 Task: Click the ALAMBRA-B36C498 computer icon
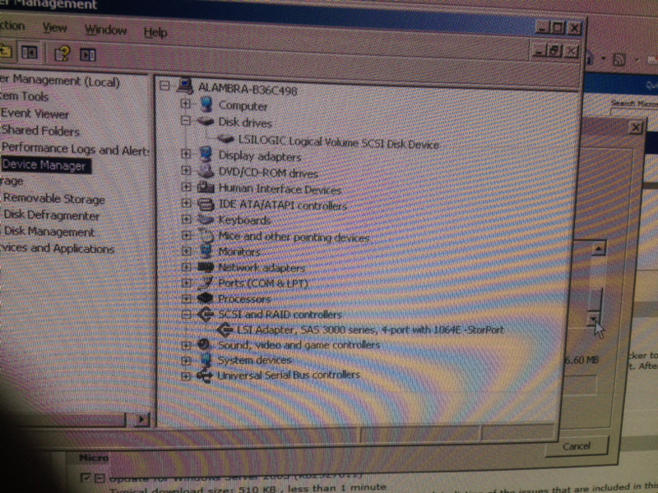(185, 86)
